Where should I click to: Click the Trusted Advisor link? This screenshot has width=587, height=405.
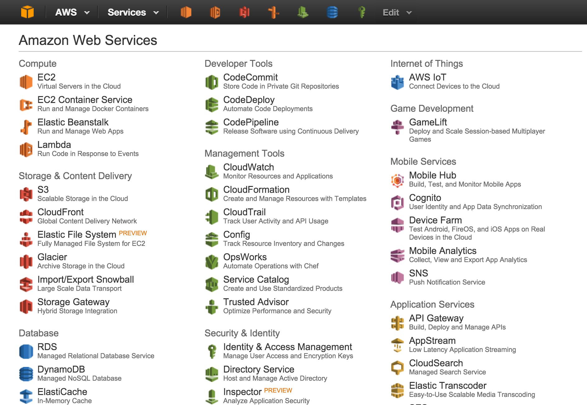coord(256,302)
